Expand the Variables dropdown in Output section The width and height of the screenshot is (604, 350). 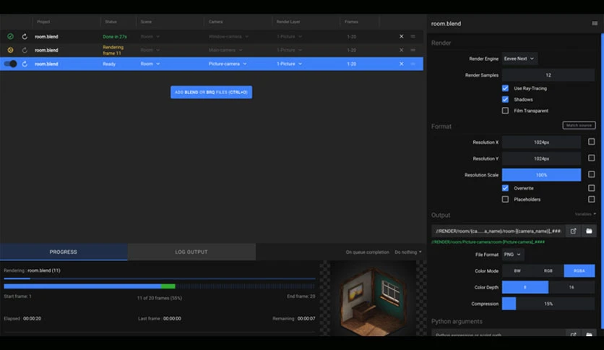585,214
